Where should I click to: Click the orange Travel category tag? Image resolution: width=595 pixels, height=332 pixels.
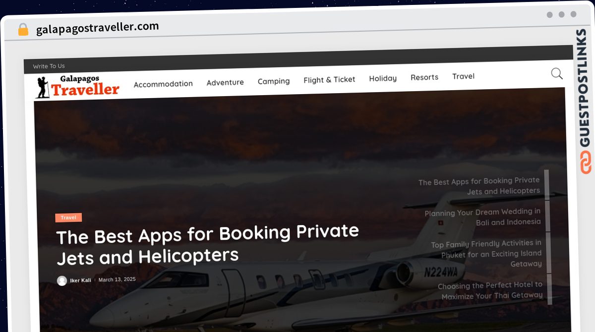click(68, 218)
